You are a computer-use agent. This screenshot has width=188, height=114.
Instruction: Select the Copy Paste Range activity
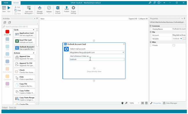click(24, 99)
